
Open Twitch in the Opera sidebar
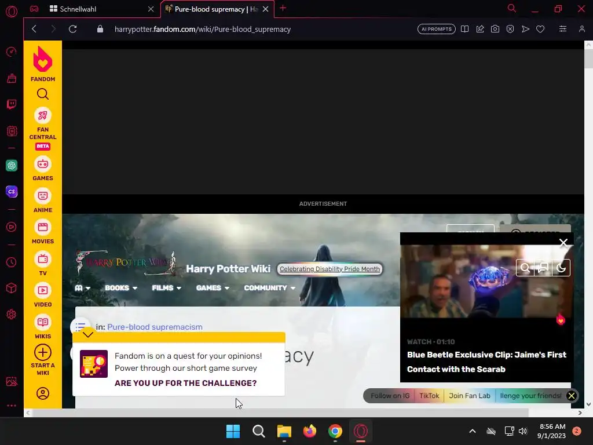[x=12, y=104]
